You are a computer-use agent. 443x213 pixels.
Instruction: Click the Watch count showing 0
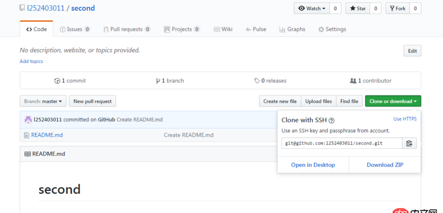(336, 8)
